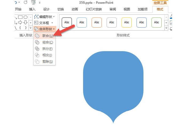
Task: Click 拆分 (Fragment) merge option
Action: click(x=45, y=48)
